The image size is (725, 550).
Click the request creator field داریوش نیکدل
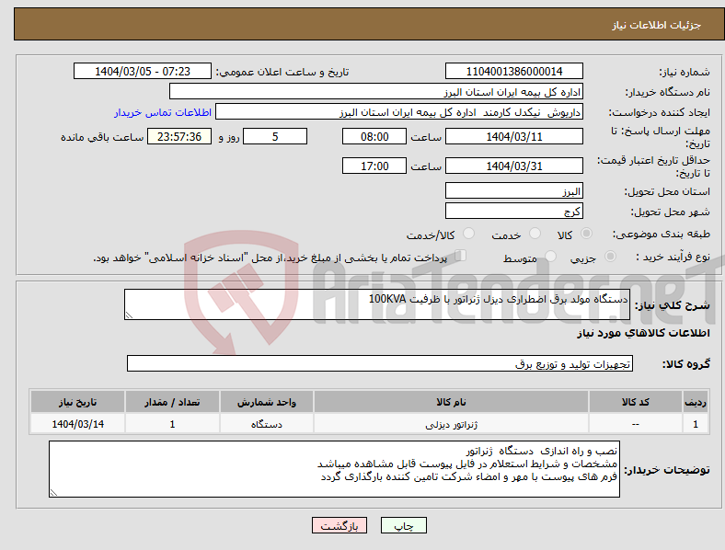399,112
